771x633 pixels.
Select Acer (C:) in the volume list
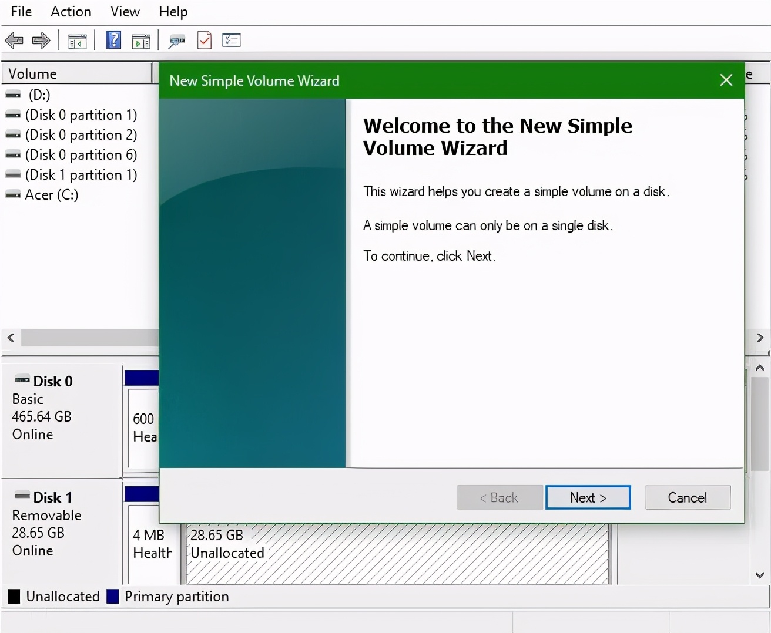51,195
